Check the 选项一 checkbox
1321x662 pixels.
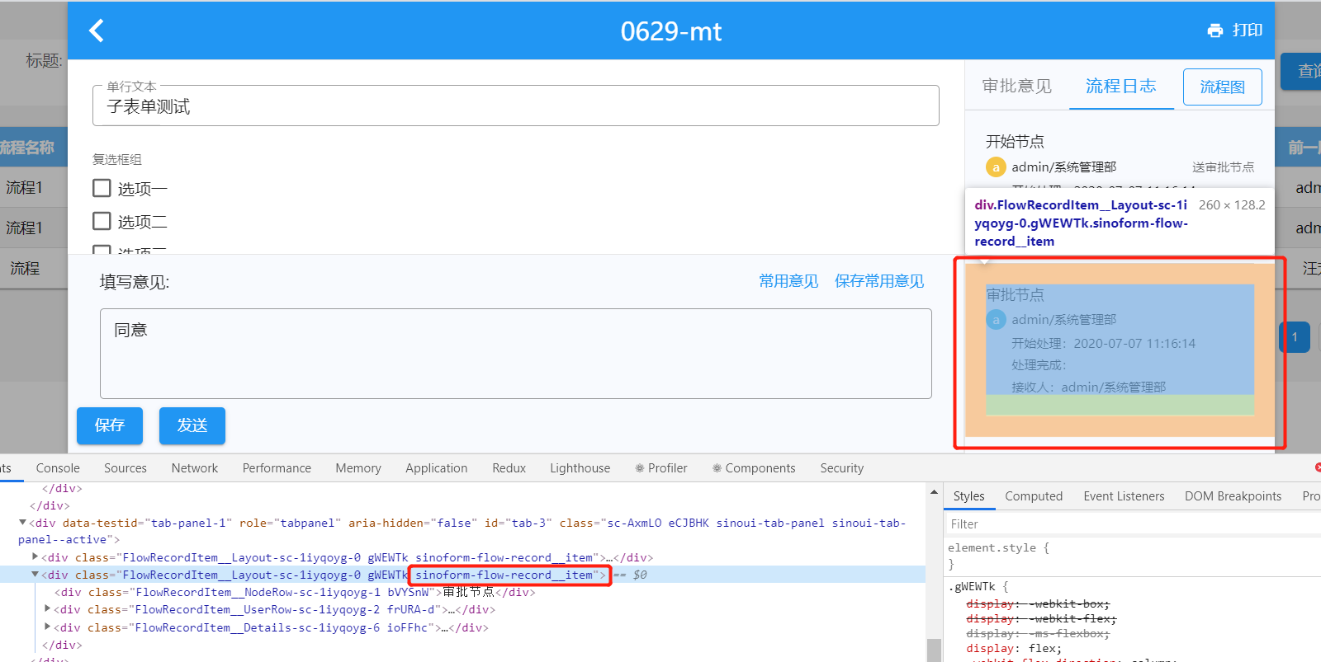click(102, 188)
